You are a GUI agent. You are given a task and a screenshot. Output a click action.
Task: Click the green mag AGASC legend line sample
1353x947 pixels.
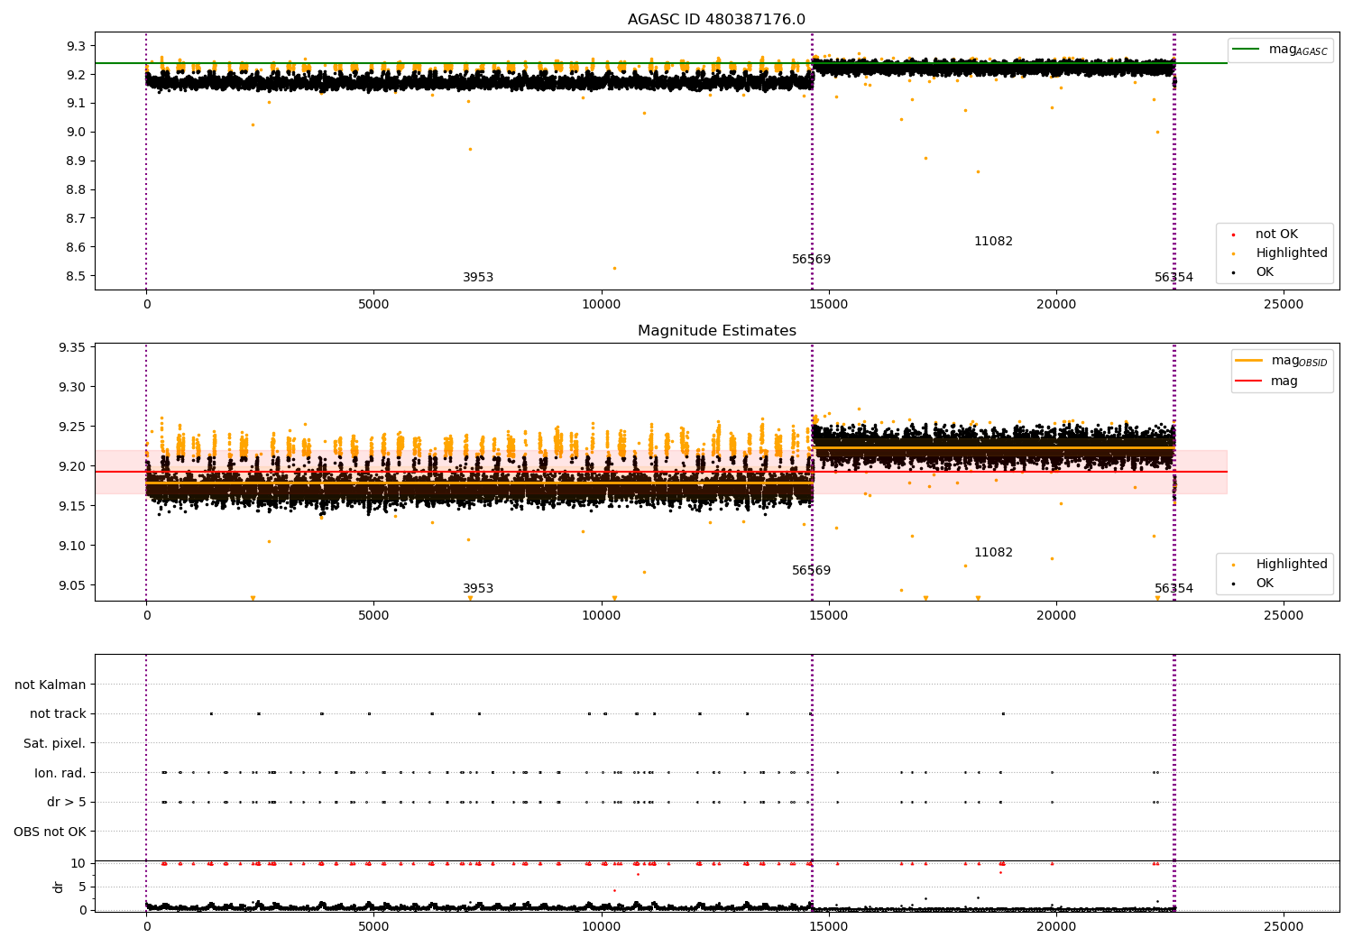(x=1246, y=50)
